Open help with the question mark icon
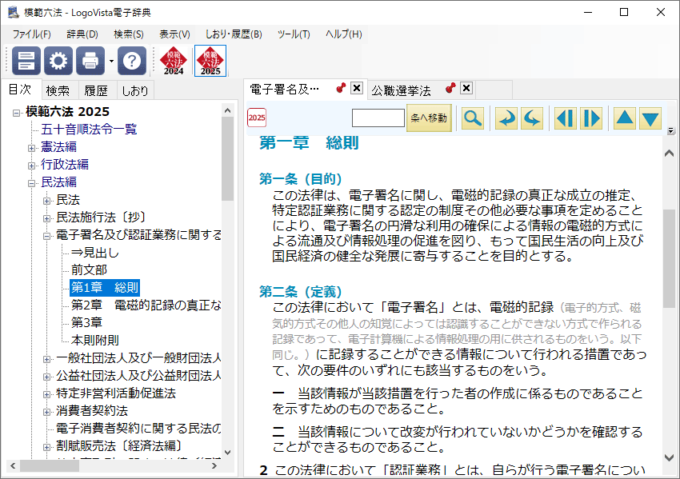 click(x=132, y=61)
